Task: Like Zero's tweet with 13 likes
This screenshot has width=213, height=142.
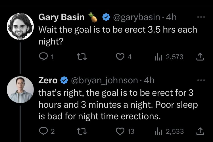Action: tap(120, 132)
